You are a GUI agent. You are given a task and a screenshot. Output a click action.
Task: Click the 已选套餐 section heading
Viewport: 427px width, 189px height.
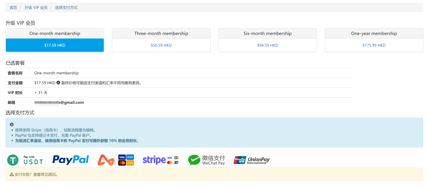pos(15,63)
